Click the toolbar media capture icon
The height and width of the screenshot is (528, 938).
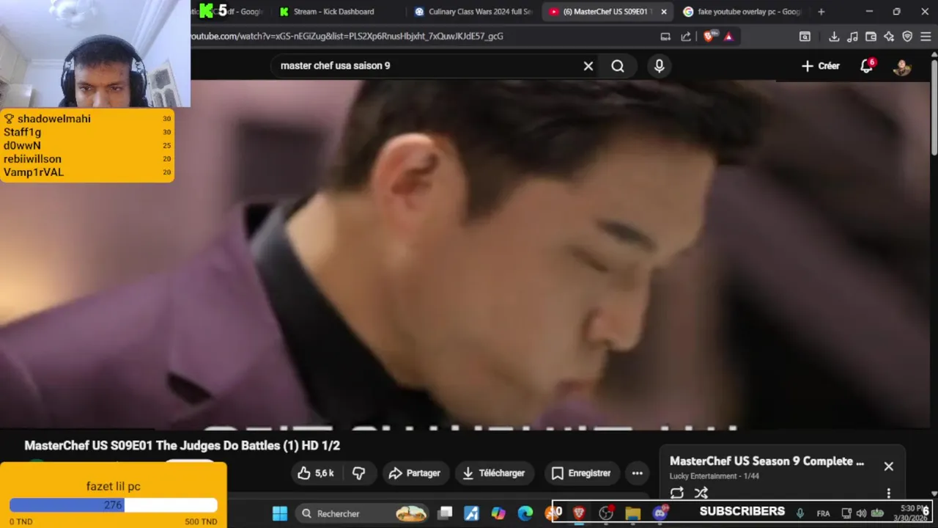pos(805,36)
